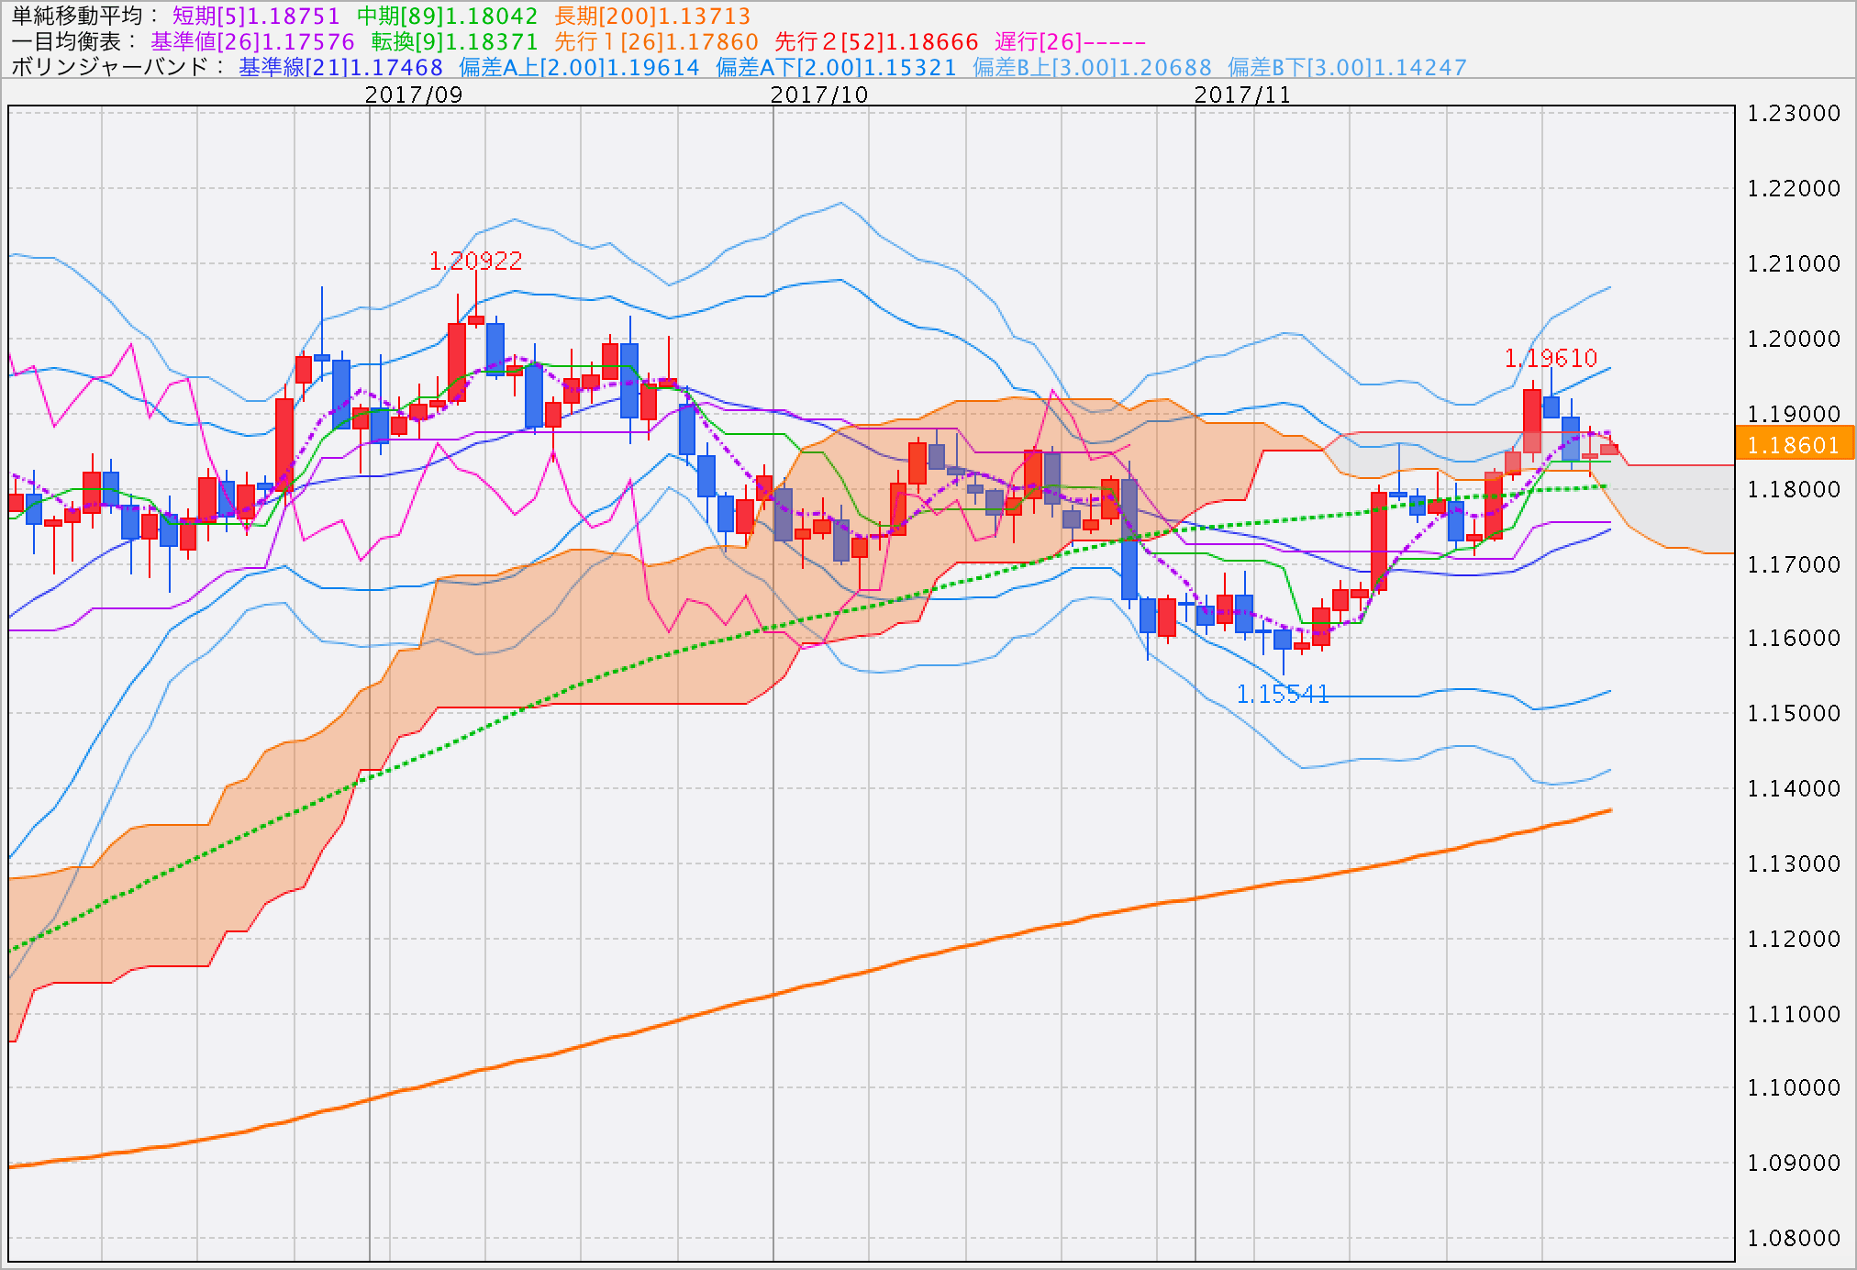Click the 偏差A下[2.00]1.15321 legend
The width and height of the screenshot is (1857, 1270).
[x=836, y=68]
